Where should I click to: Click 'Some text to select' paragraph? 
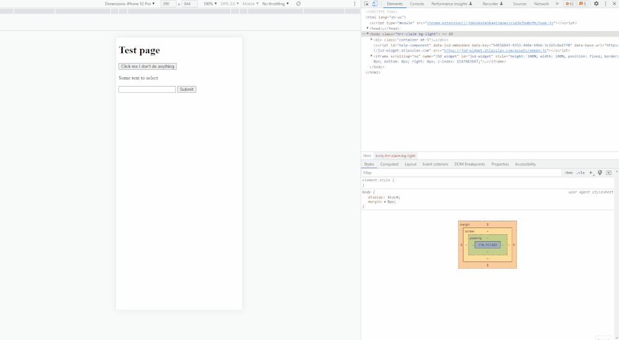[138, 78]
